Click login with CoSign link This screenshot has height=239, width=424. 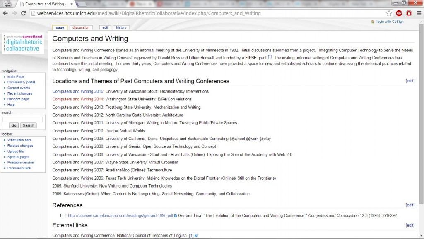390,22
